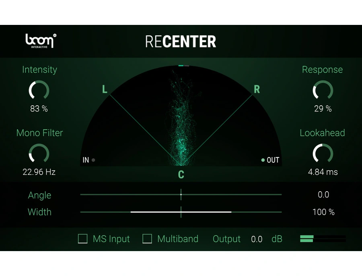Click the Output label
The width and height of the screenshot is (362, 276).
[226, 239]
